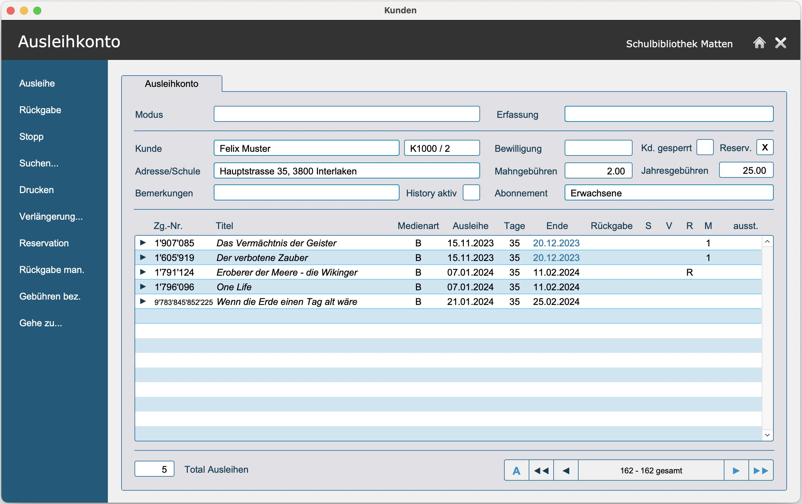This screenshot has width=802, height=504.
Task: Click the Mahngebühren field 2.00
Action: (598, 170)
